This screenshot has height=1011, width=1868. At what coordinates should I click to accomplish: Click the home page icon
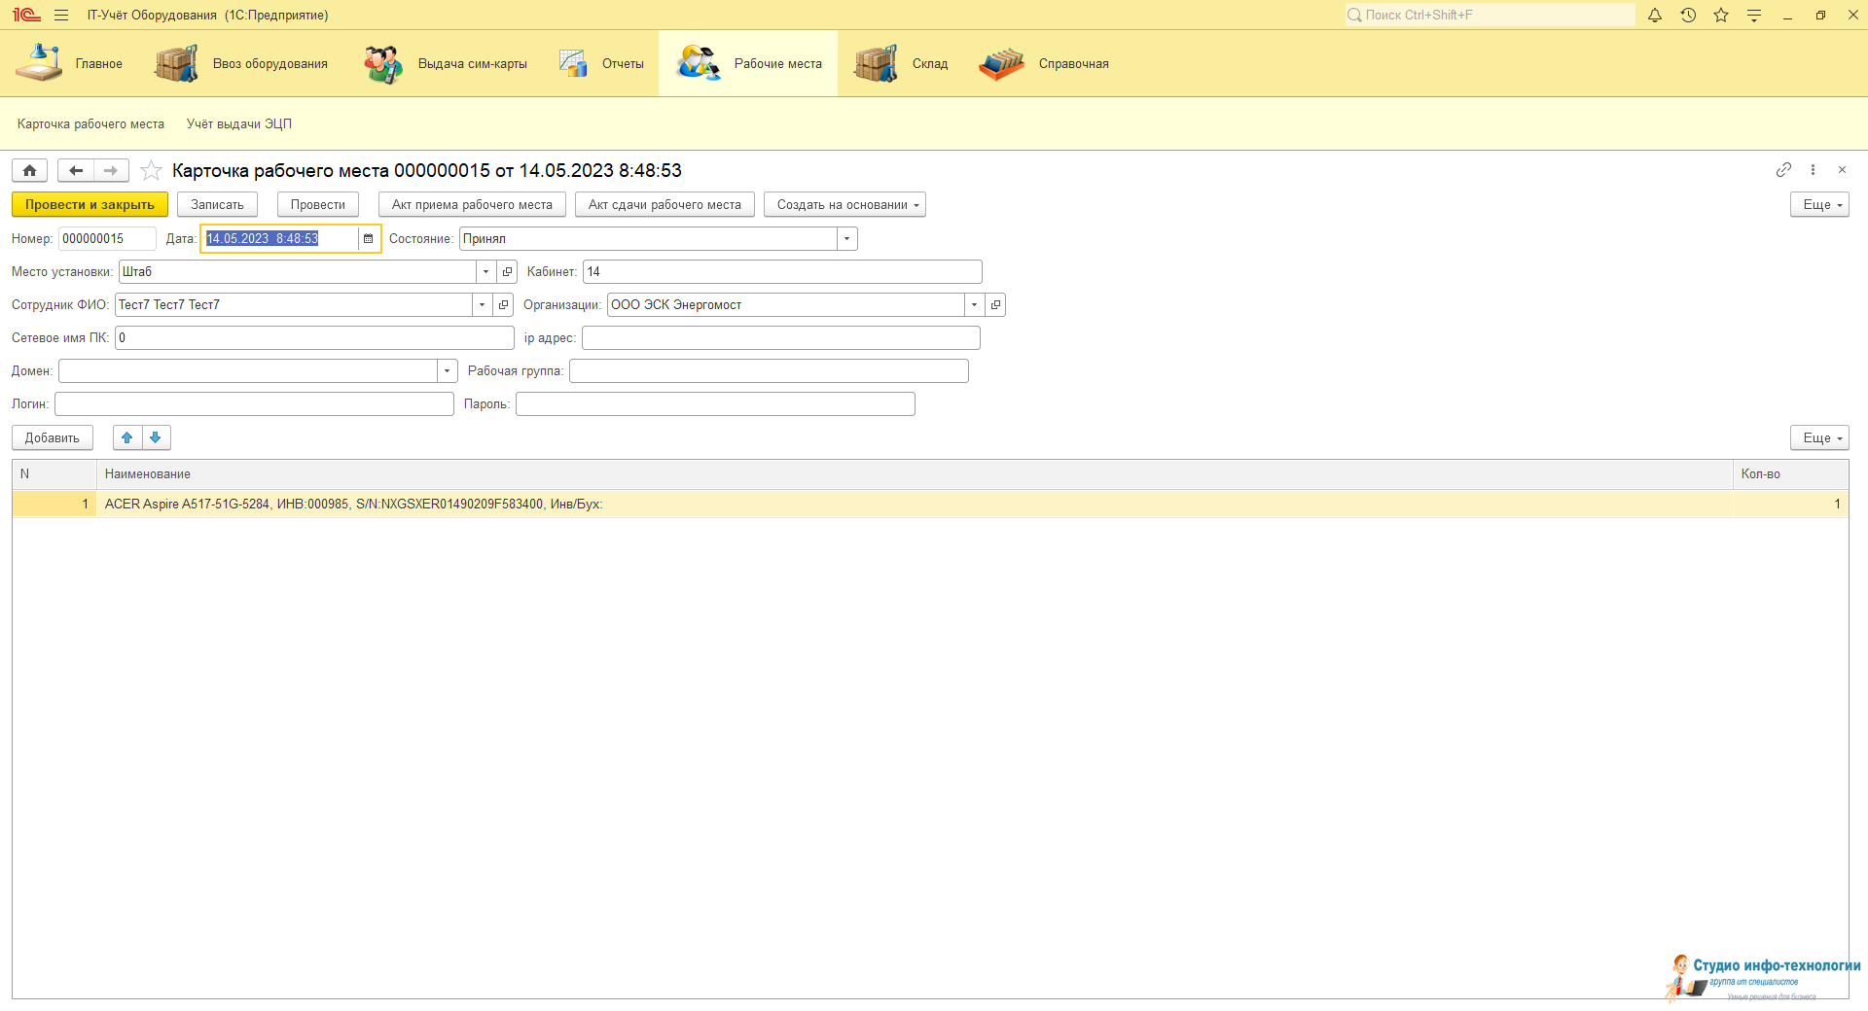(29, 171)
